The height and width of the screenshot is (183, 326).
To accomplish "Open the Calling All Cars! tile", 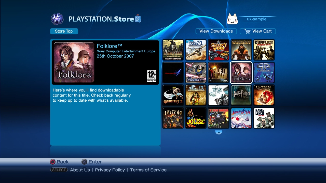I will coord(219,50).
